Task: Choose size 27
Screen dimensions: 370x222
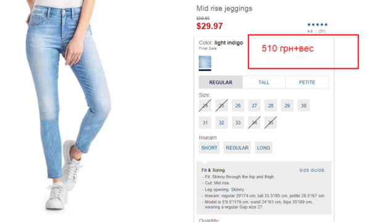Action: [254, 106]
